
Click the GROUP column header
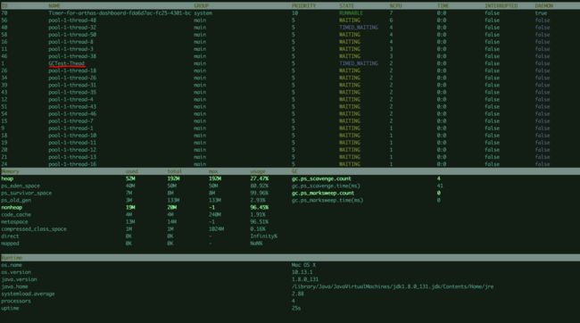(x=202, y=6)
